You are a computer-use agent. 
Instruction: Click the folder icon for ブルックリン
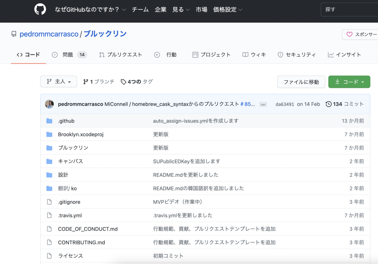tap(49, 148)
